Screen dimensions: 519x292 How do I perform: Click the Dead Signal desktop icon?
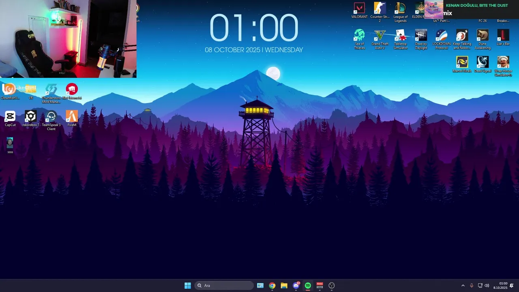483,64
